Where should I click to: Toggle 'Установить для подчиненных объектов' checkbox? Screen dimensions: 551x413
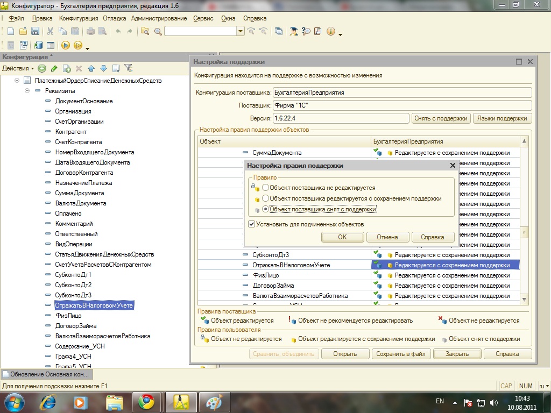[x=251, y=224]
